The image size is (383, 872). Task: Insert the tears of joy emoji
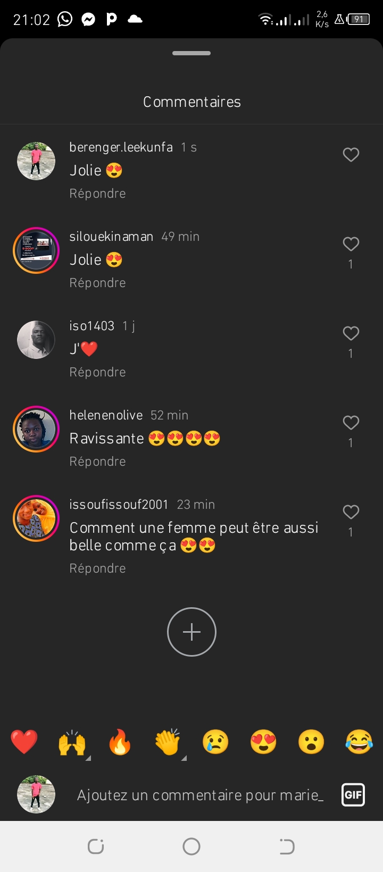359,742
